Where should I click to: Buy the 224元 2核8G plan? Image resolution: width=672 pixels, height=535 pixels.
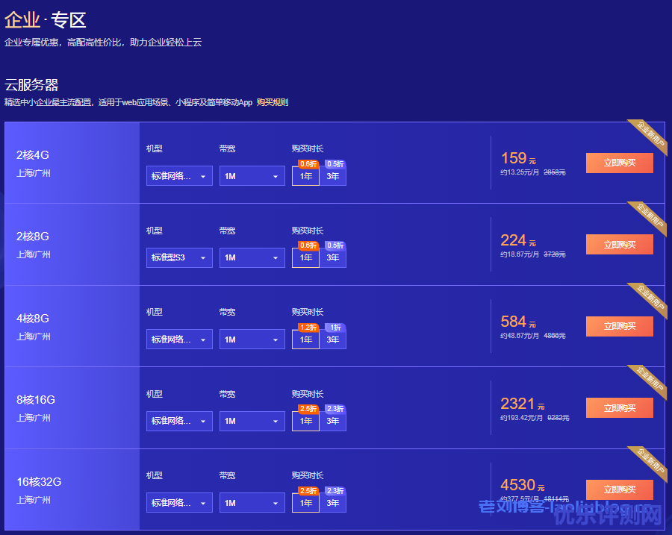coord(619,245)
